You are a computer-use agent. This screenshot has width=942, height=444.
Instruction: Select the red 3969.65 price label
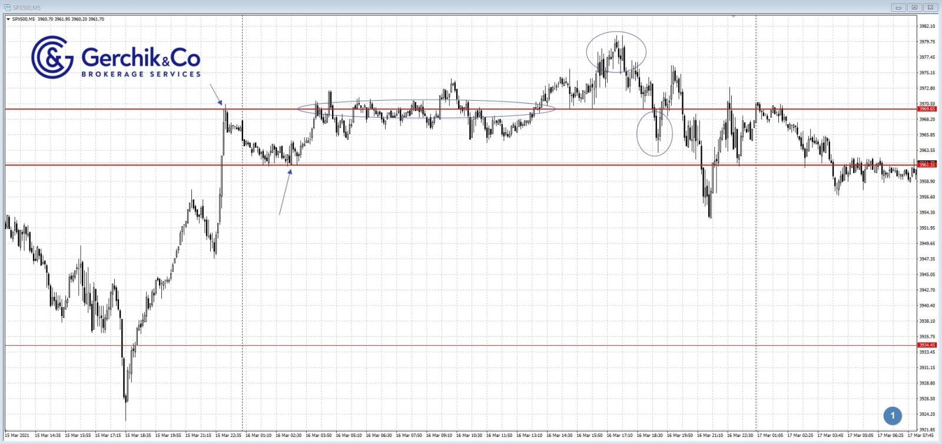tap(927, 109)
